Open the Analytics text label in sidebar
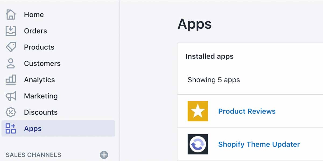This screenshot has height=161, width=323. click(40, 80)
